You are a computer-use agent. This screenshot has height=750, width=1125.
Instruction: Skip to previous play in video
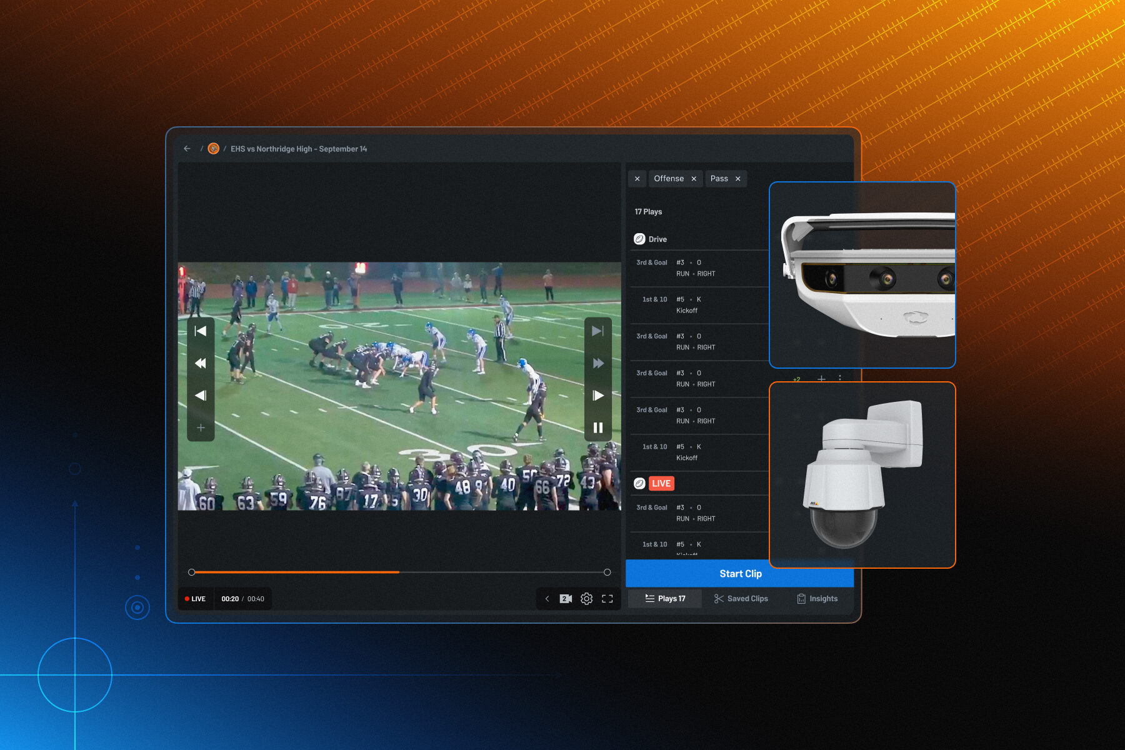[x=201, y=331]
